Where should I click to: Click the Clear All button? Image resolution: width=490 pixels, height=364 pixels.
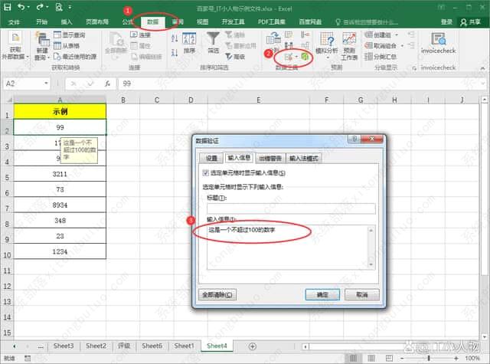[217, 294]
